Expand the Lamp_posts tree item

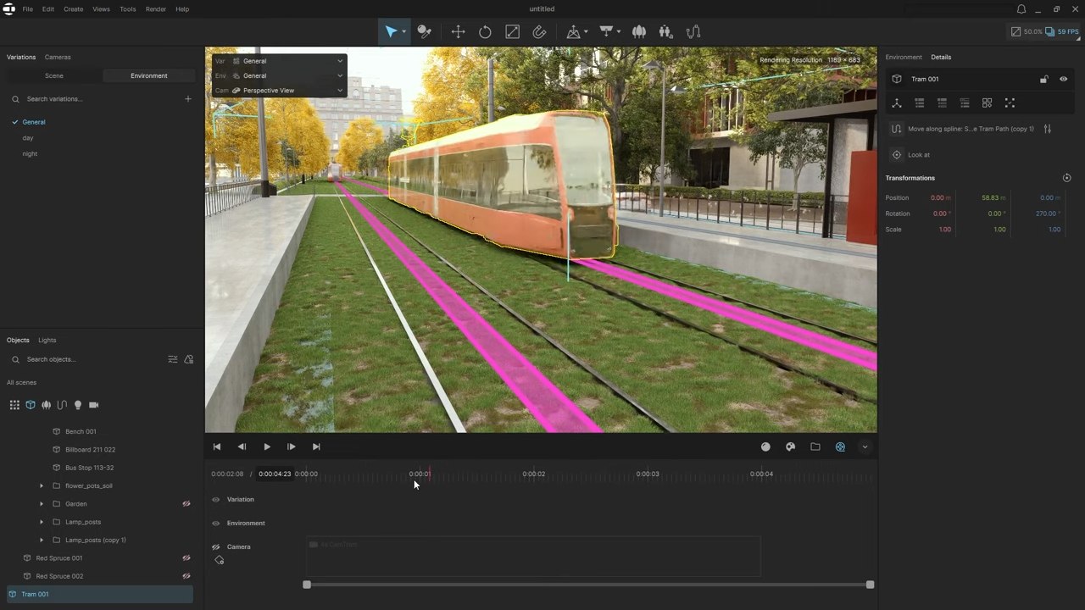pyautogui.click(x=42, y=522)
